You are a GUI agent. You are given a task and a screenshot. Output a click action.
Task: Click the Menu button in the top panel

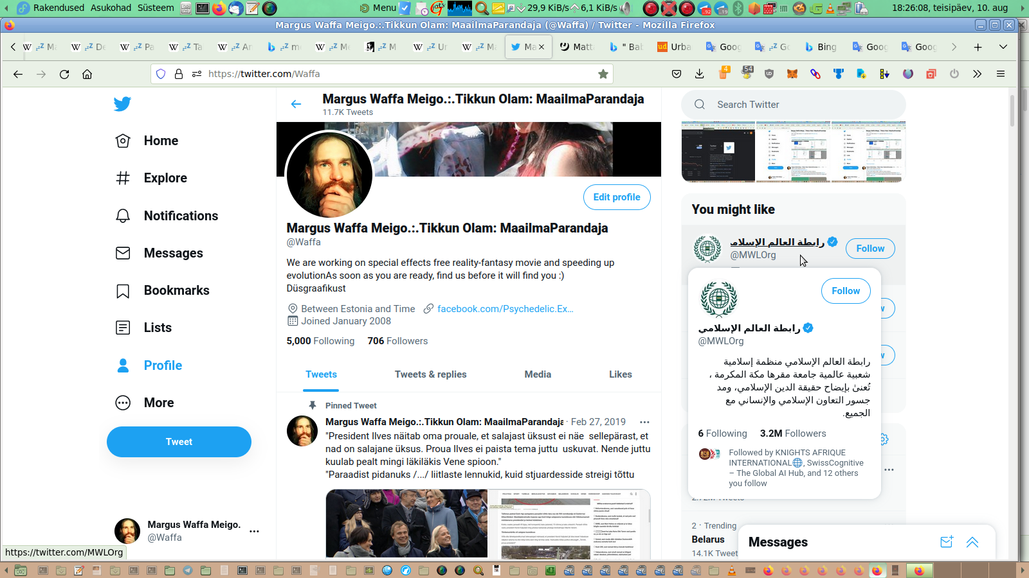(x=378, y=8)
